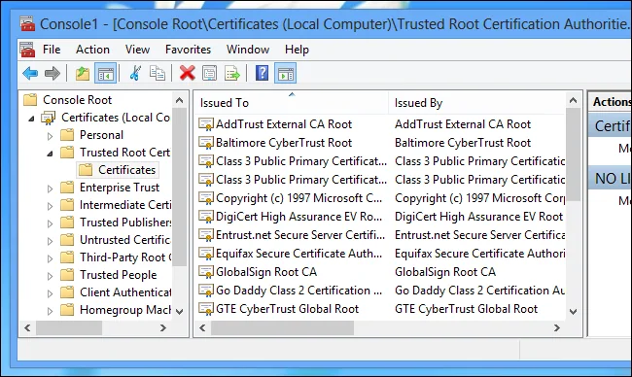632x377 pixels.
Task: Open the Window menu
Action: pyautogui.click(x=248, y=50)
